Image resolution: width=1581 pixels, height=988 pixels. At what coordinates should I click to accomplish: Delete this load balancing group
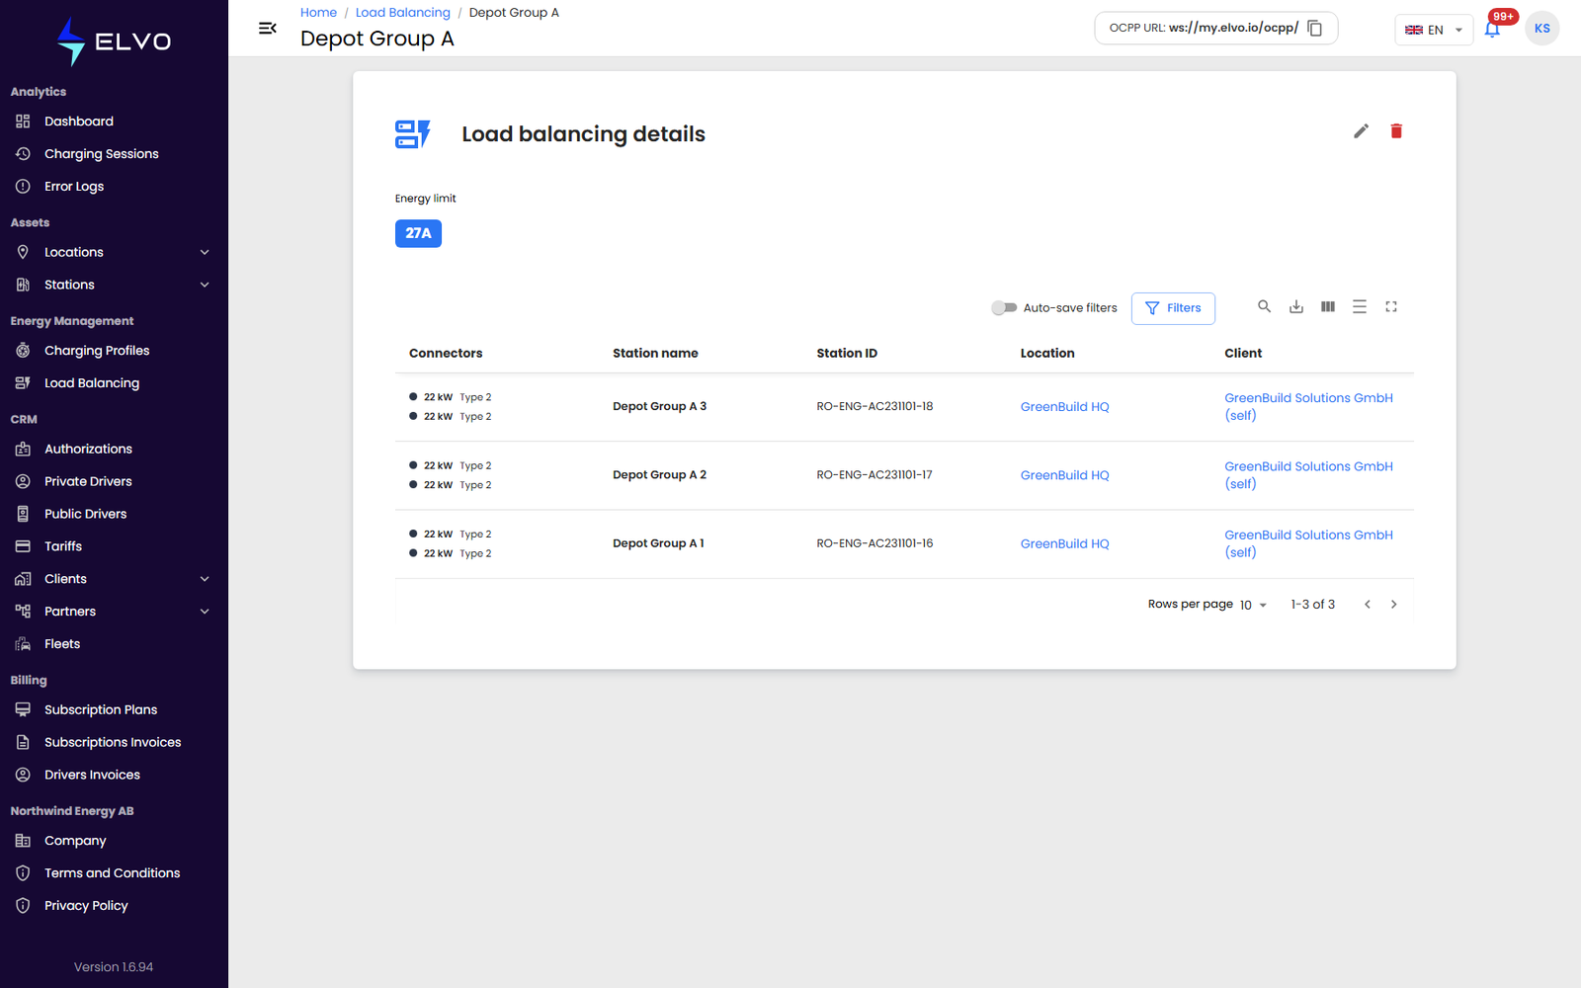pyautogui.click(x=1396, y=131)
